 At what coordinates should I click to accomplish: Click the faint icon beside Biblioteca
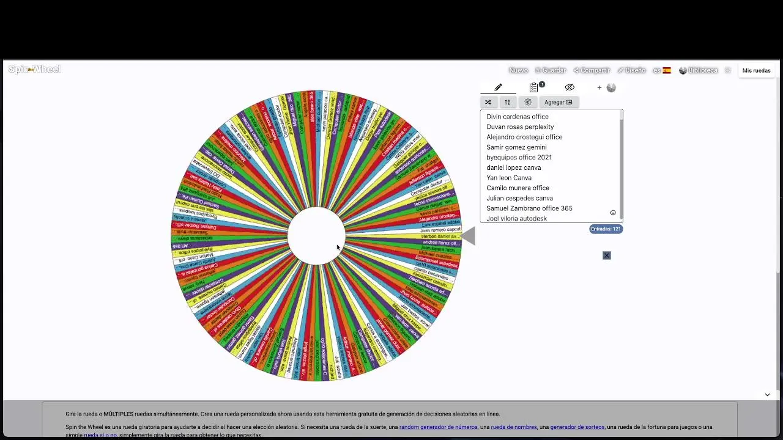pyautogui.click(x=727, y=70)
